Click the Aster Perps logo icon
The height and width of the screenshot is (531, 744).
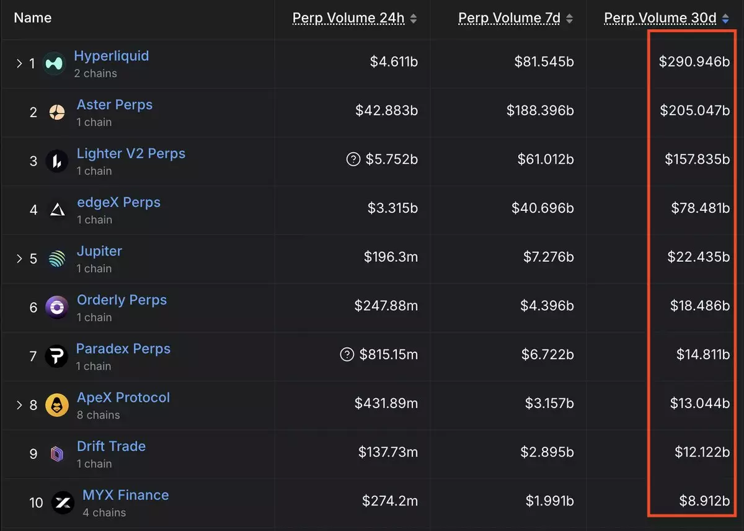57,112
